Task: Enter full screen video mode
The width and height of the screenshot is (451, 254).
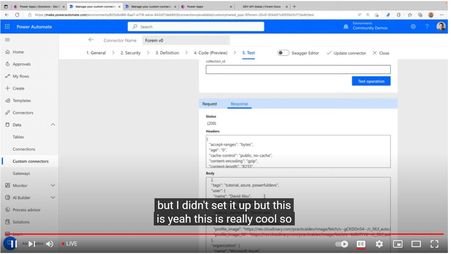Action: [x=434, y=244]
